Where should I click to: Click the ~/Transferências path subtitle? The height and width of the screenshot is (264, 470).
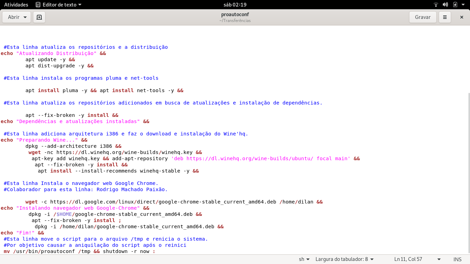click(x=235, y=21)
